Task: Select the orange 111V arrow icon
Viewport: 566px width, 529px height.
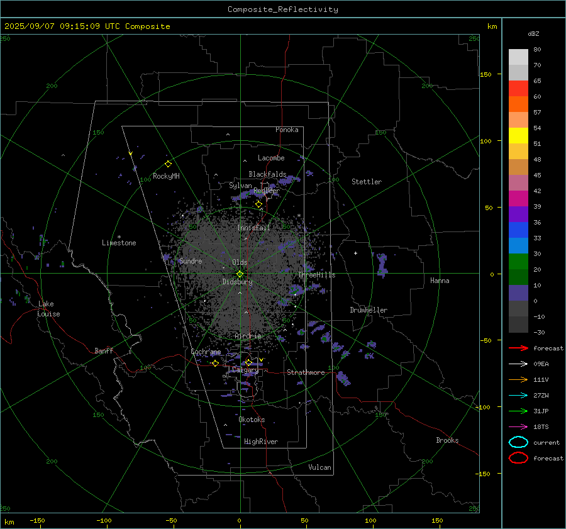Action: pos(518,379)
